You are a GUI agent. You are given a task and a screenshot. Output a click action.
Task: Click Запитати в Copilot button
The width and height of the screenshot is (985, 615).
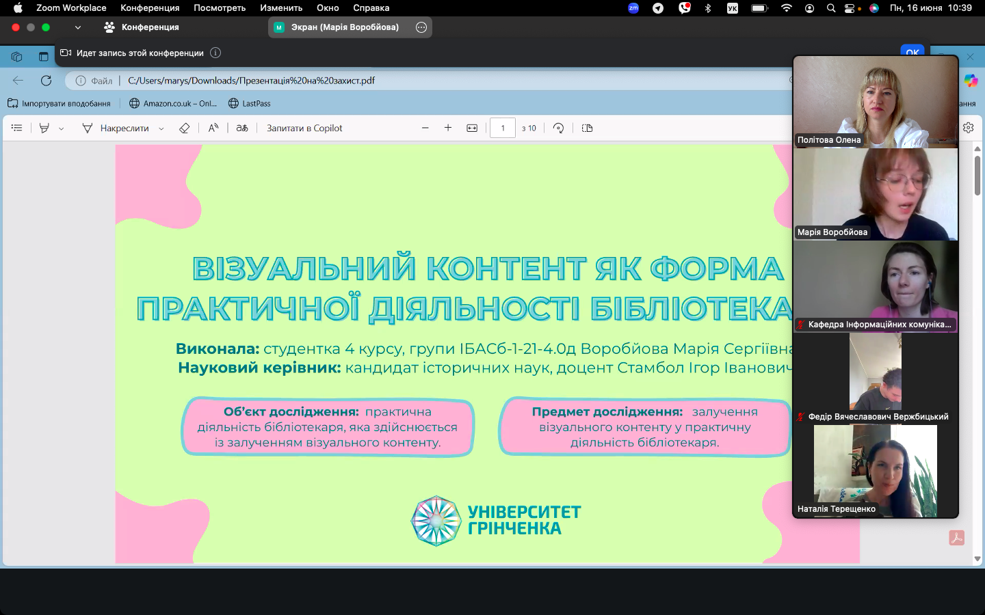pos(304,128)
